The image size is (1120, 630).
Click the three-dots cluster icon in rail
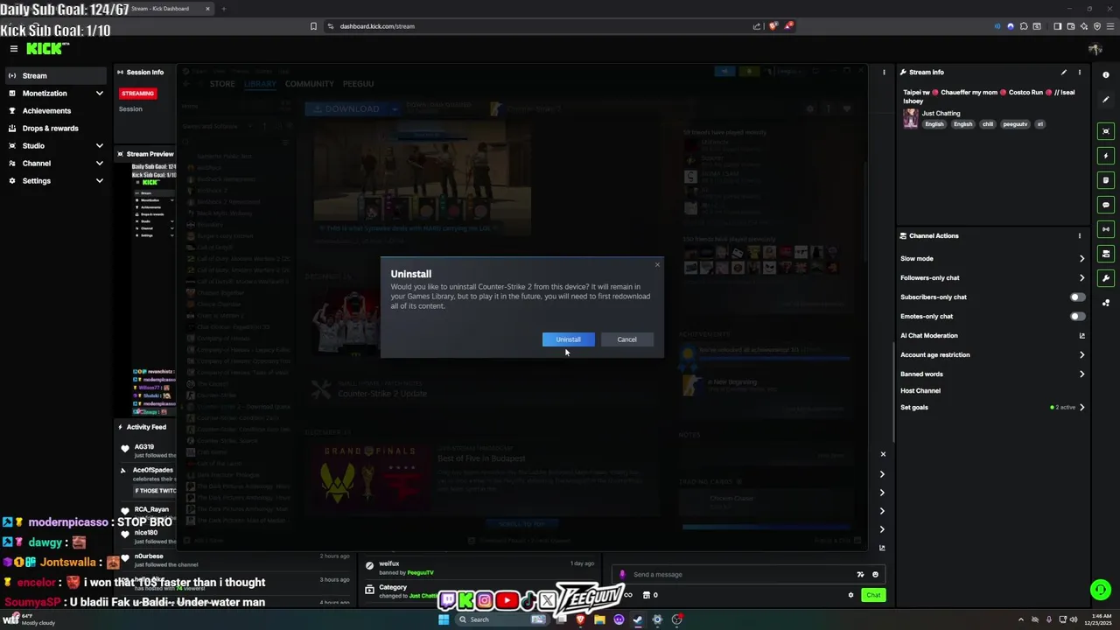1106,303
